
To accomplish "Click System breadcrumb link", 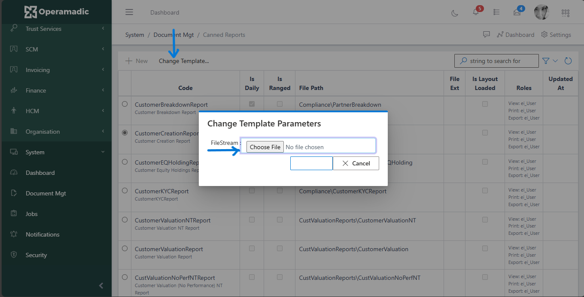I will coord(135,35).
